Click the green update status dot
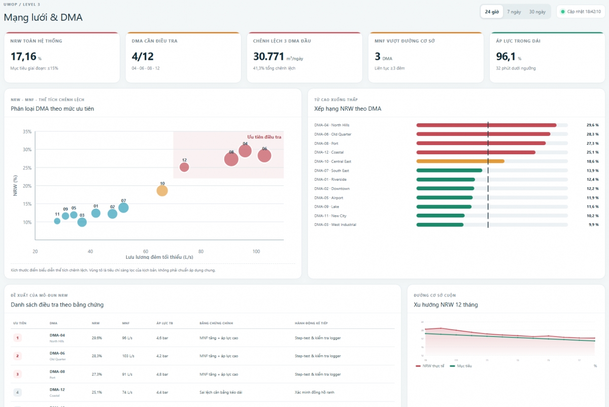This screenshot has height=407, width=609. point(563,12)
